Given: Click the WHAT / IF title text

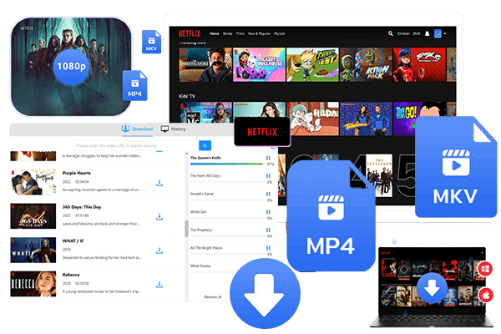Looking at the screenshot, I should pyautogui.click(x=73, y=240).
